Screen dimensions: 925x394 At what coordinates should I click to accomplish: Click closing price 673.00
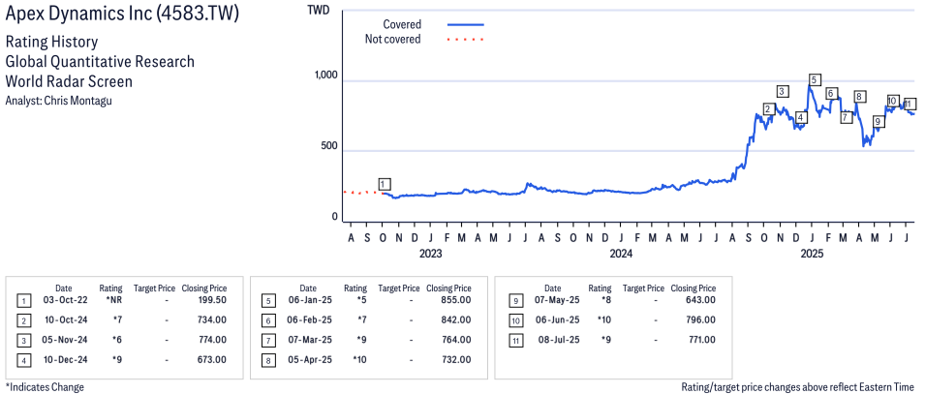coord(212,359)
